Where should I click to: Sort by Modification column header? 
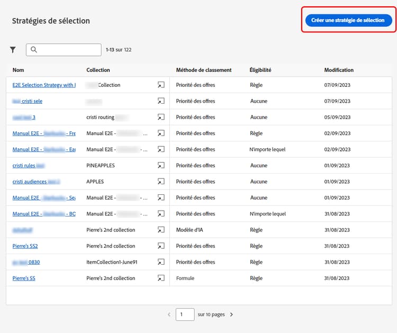[x=339, y=70]
